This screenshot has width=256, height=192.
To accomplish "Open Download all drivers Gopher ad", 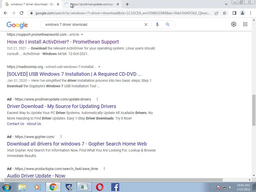I will click(x=77, y=144).
